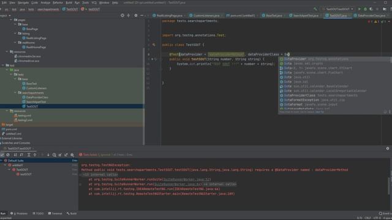The image size is (392, 220).
Task: Open the Refactor menu
Action: coord(58,2)
